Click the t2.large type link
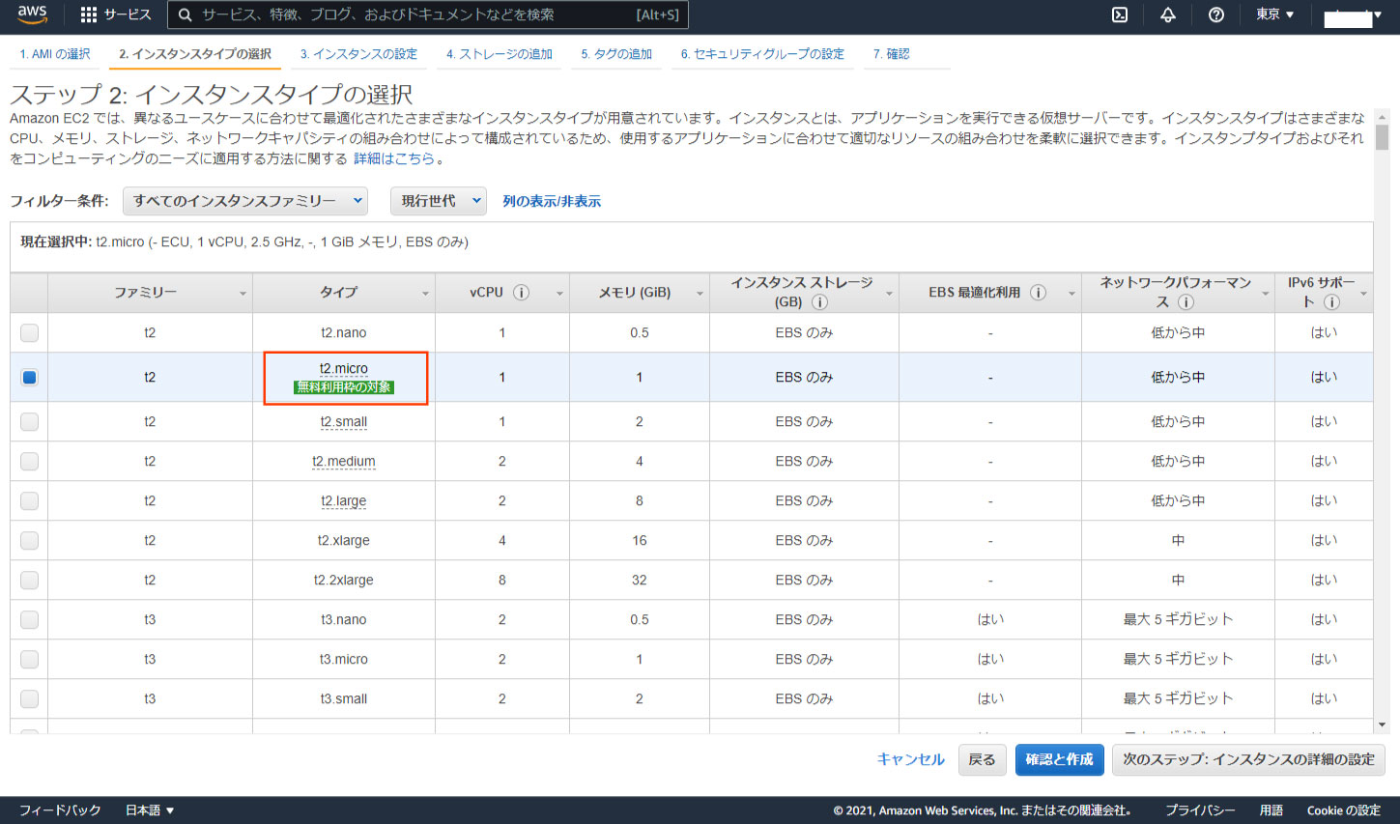This screenshot has width=1400, height=824. point(344,500)
